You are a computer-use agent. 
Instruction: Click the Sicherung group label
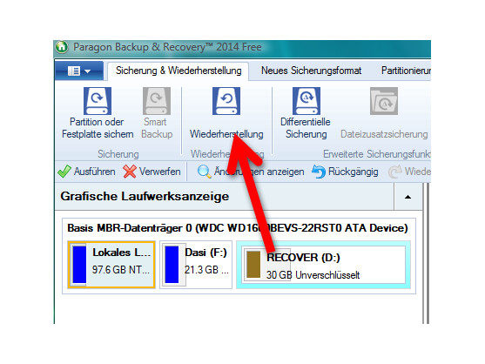click(118, 154)
